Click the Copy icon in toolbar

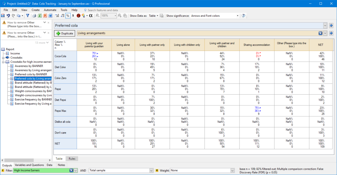(18, 16)
